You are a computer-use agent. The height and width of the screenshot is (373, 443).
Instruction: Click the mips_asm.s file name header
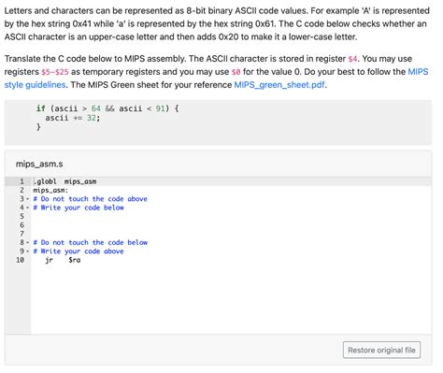[39, 164]
